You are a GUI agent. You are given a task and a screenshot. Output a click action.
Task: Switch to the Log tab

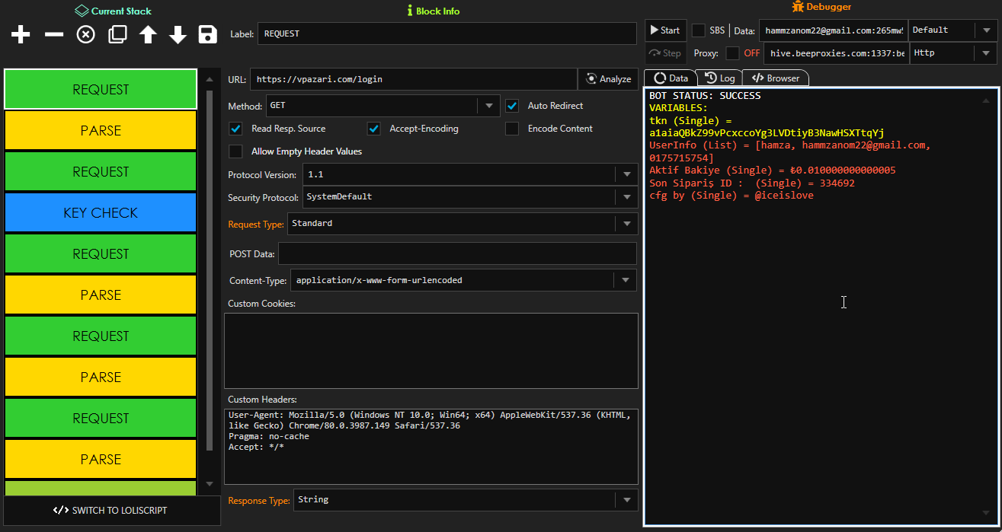[x=720, y=78]
